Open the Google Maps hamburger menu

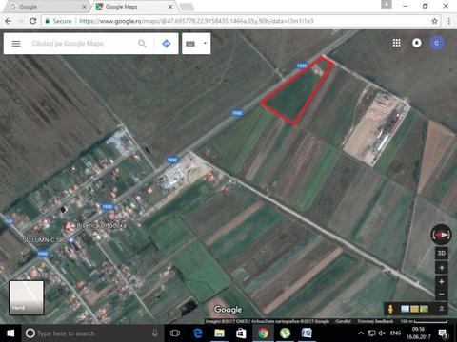click(x=16, y=44)
